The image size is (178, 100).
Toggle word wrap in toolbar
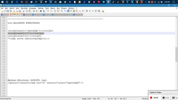62,11
